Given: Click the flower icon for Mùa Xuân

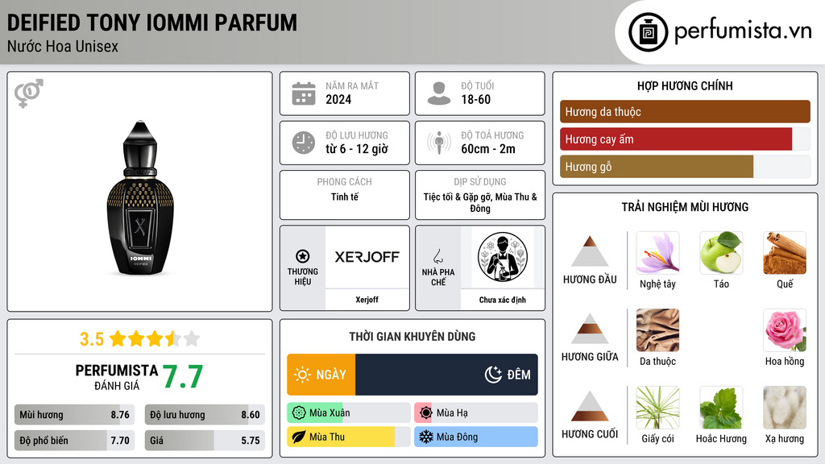Looking at the screenshot, I should click(x=299, y=413).
